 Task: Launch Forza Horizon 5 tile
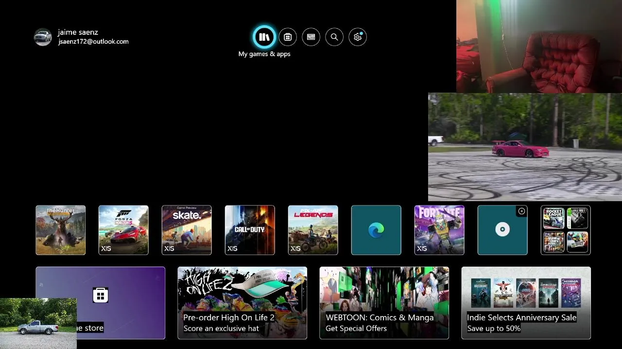coord(123,230)
